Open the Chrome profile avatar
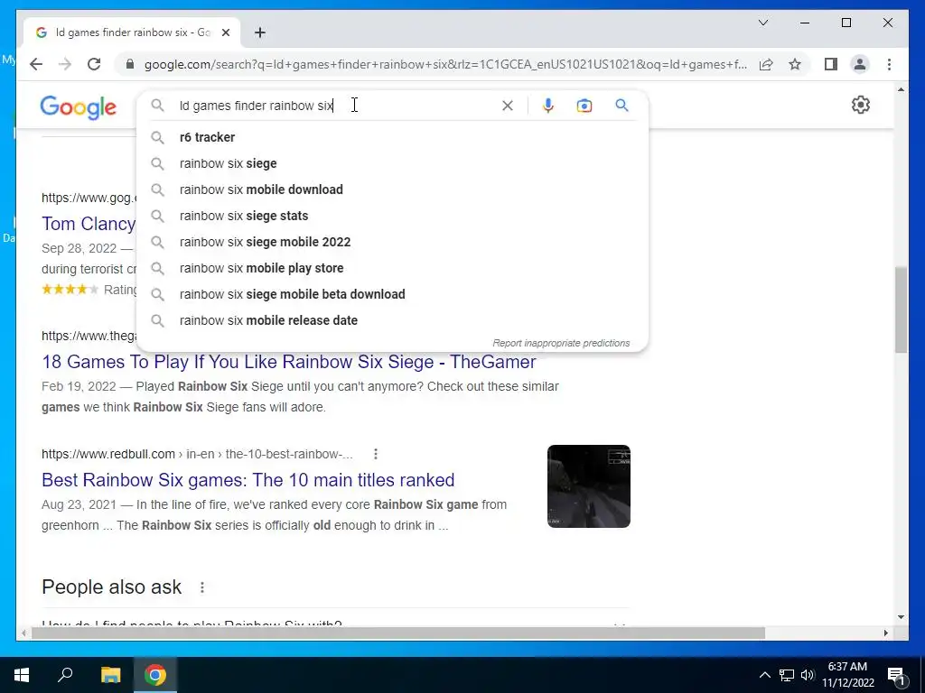Image resolution: width=925 pixels, height=693 pixels. pos(860,64)
